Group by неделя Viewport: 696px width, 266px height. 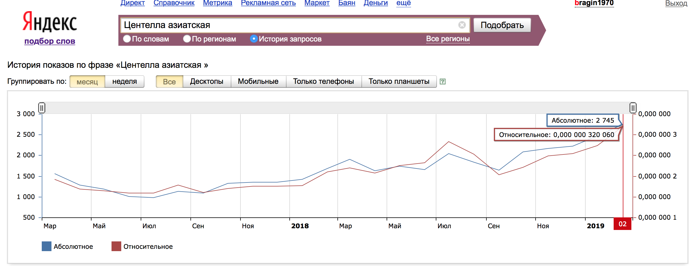pos(124,82)
